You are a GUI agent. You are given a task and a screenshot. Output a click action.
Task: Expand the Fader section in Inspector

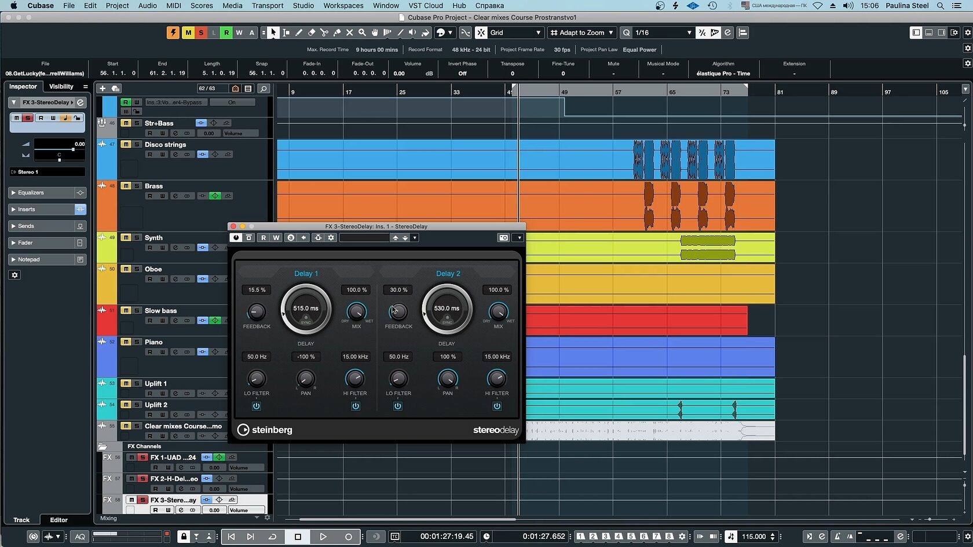click(47, 243)
